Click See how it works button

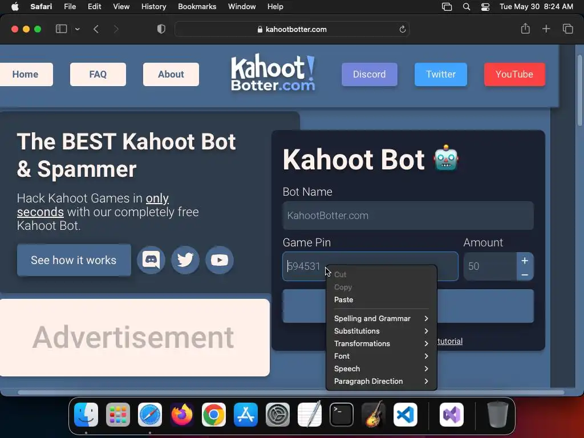coord(74,260)
